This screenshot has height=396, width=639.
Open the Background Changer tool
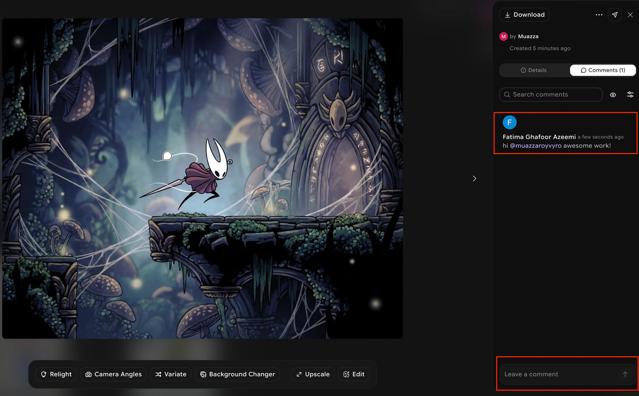coord(238,374)
